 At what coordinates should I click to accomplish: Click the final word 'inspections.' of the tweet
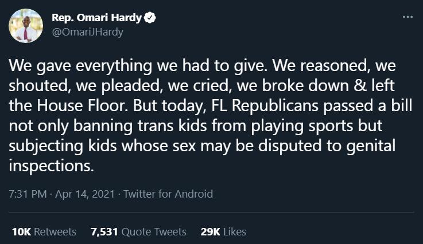pyautogui.click(x=51, y=166)
